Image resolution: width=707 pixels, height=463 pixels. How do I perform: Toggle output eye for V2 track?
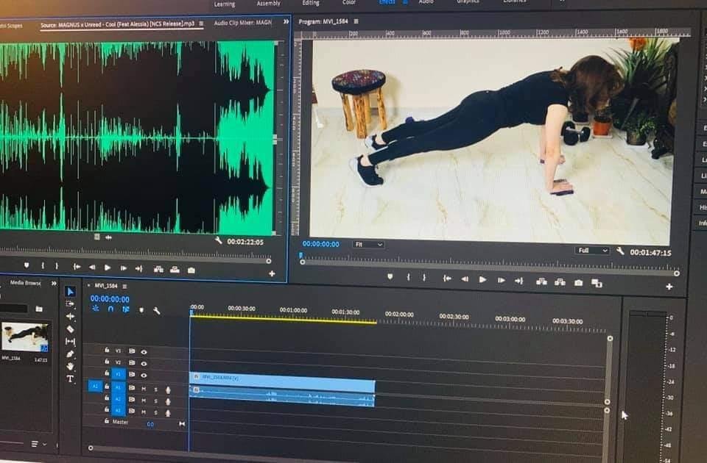point(144,364)
